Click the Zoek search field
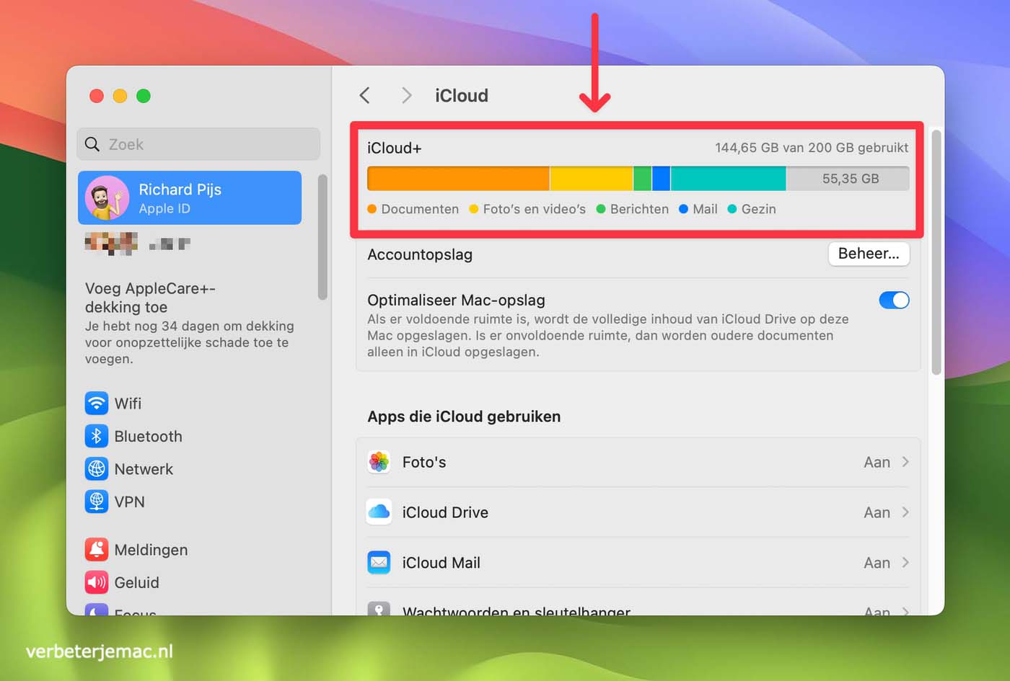 coord(198,144)
